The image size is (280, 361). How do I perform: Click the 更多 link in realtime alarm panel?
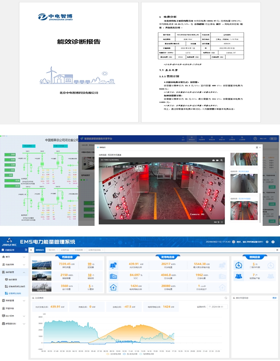click(274, 298)
